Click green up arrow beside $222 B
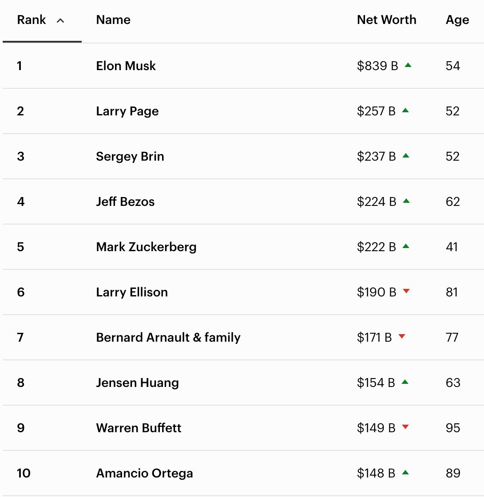This screenshot has width=484, height=497. pyautogui.click(x=405, y=246)
